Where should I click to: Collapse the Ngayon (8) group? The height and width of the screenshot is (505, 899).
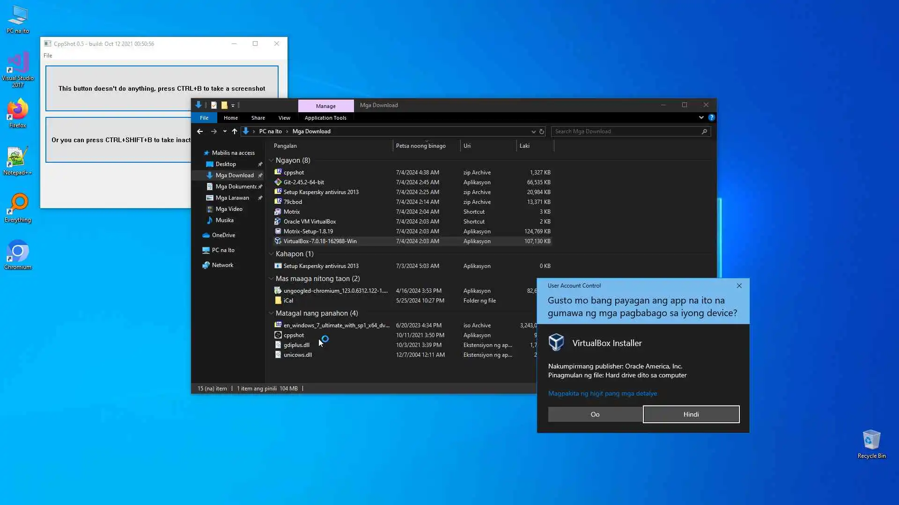point(271,160)
